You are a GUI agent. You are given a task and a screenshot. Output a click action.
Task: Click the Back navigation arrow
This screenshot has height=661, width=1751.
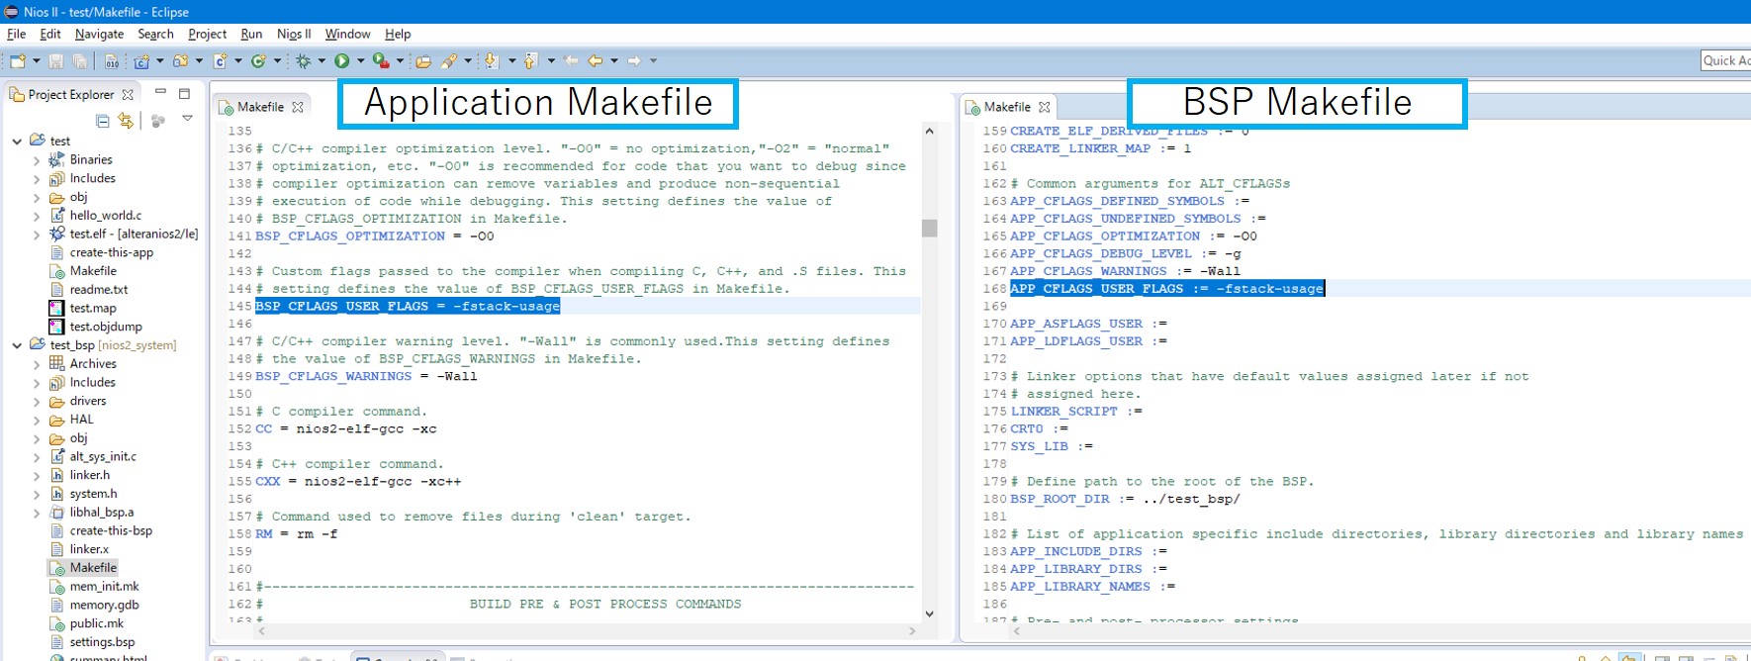point(596,61)
